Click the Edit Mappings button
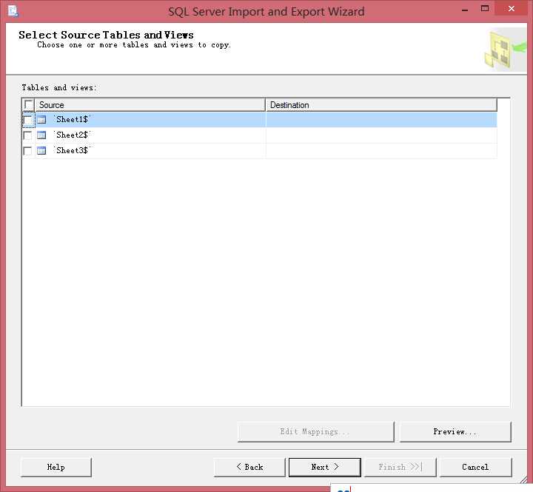Screen dimensions: 533x492 point(316,431)
